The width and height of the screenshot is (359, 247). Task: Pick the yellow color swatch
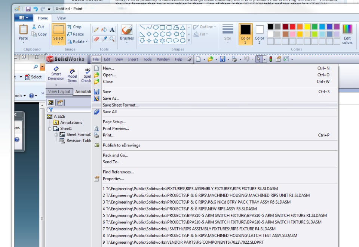[307, 27]
